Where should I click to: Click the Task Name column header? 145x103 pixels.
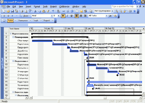(x=19, y=30)
